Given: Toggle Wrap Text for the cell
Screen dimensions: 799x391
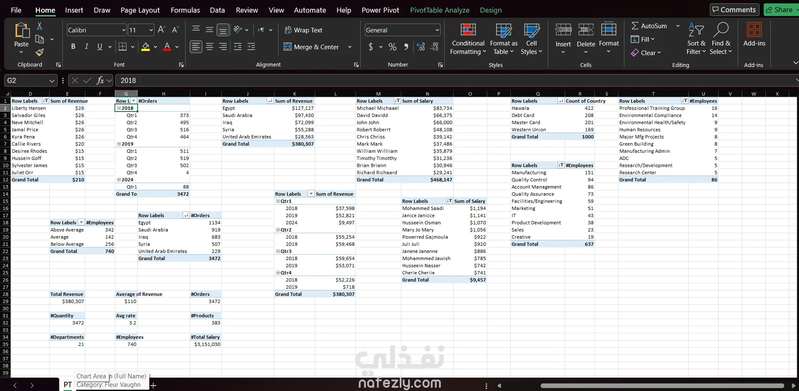Looking at the screenshot, I should (303, 30).
